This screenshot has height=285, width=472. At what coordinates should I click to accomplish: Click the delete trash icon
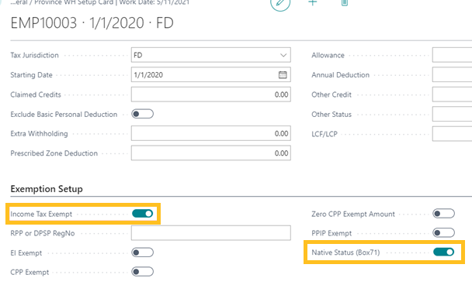click(x=345, y=2)
